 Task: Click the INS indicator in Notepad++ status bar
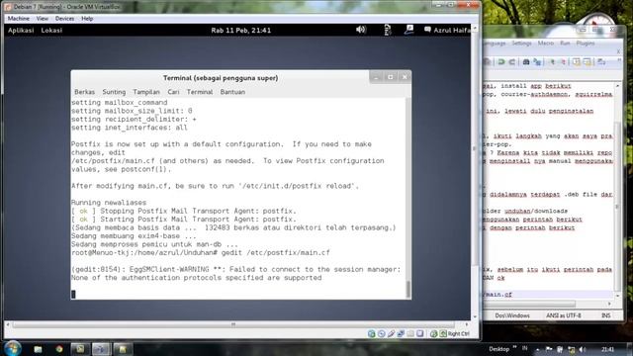[606, 315]
